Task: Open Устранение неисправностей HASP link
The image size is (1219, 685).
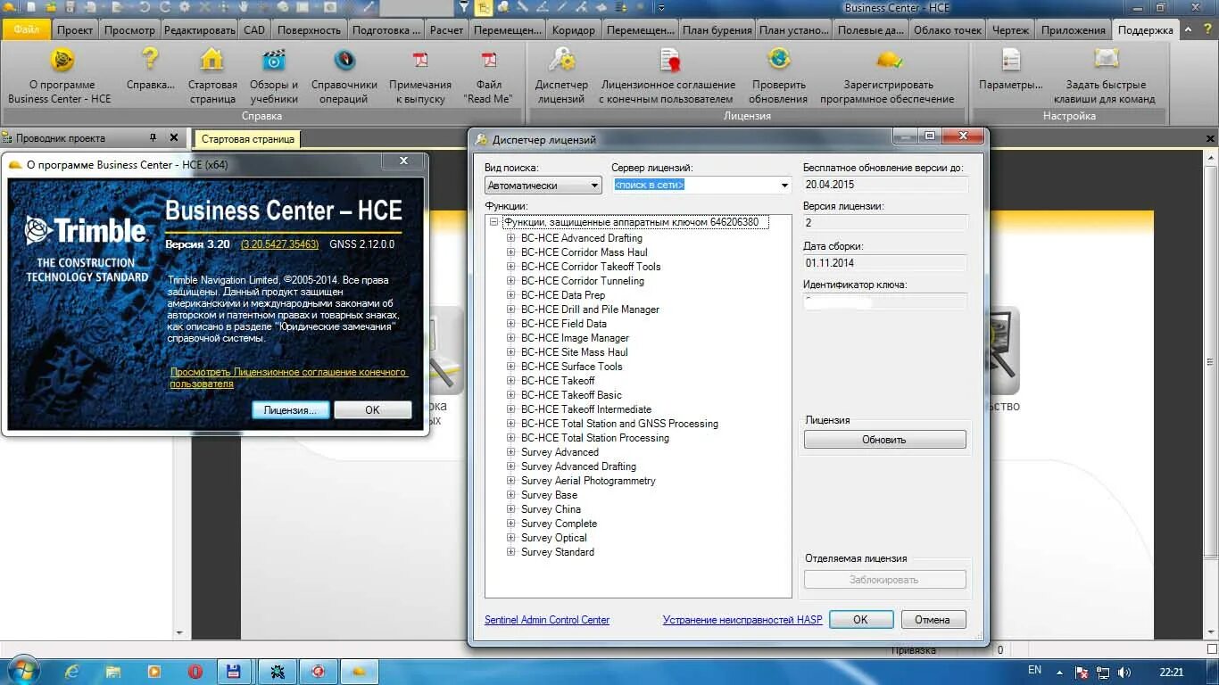Action: pos(742,620)
